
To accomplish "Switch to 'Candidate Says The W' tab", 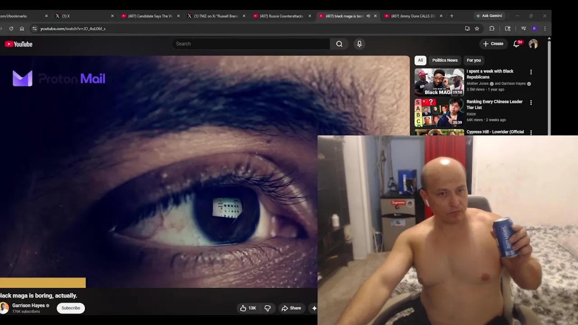I will click(150, 16).
